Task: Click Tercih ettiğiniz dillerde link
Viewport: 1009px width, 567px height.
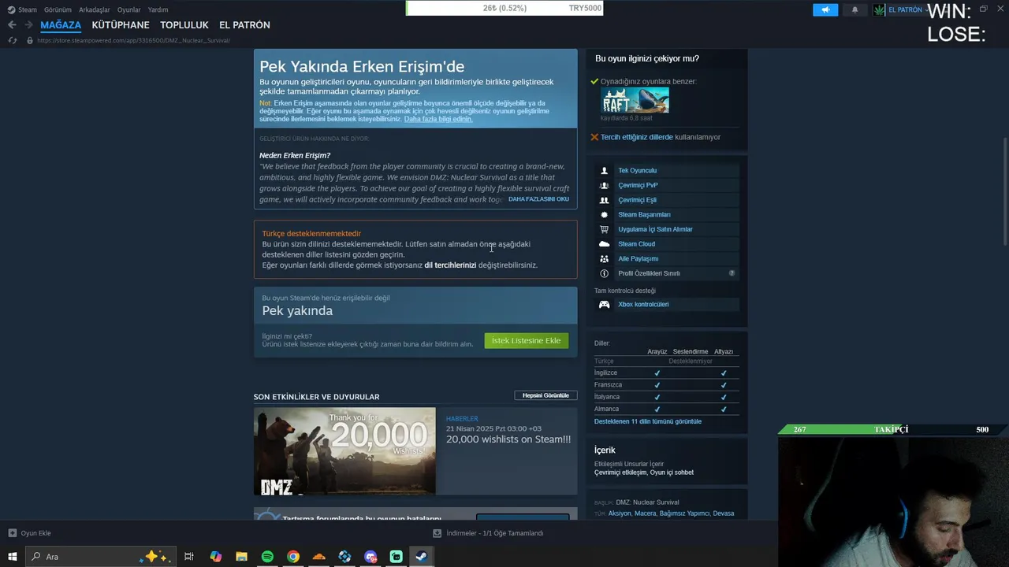Action: tap(637, 137)
